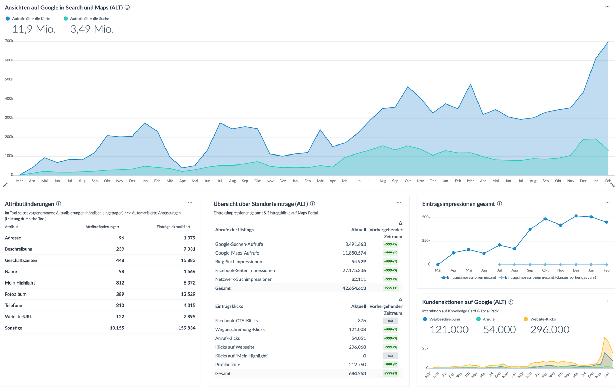Click Facebook-Seitenimpressionen value 27.175.336
The image size is (615, 389).
pyautogui.click(x=354, y=270)
